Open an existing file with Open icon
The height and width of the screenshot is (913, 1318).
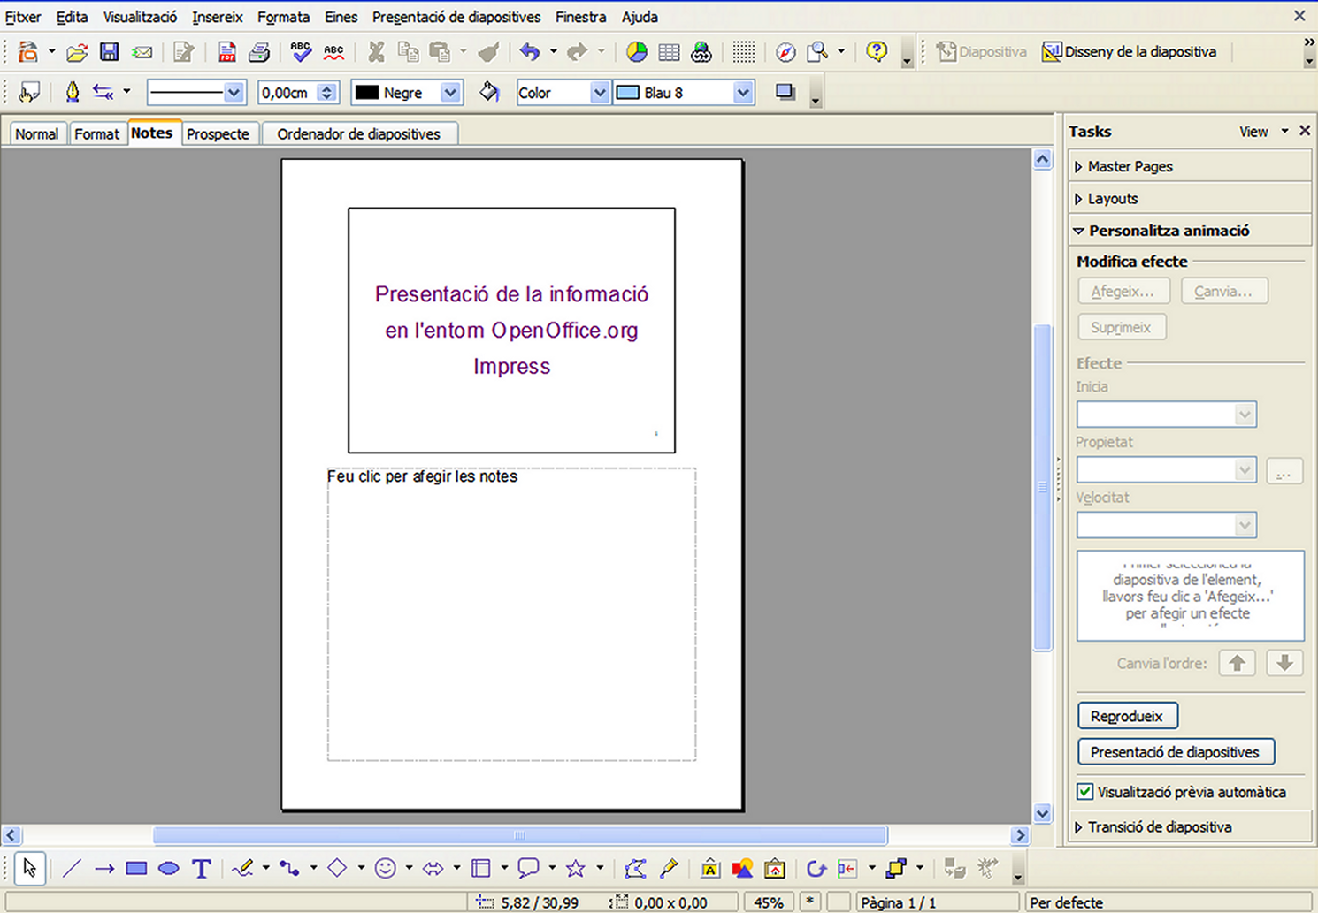coord(77,52)
